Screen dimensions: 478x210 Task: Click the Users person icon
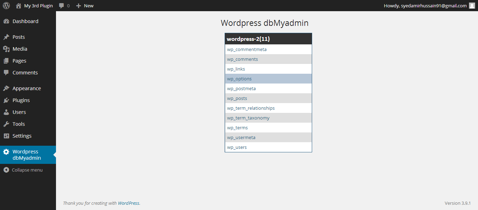(x=6, y=112)
